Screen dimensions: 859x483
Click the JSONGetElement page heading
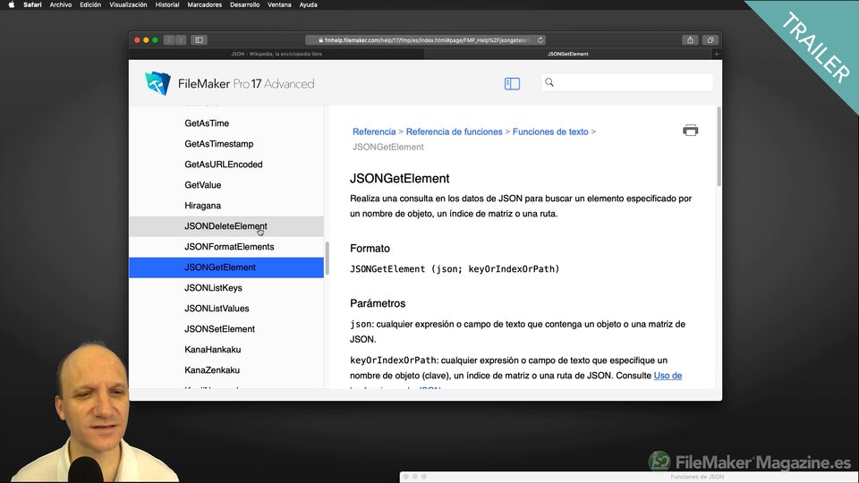(399, 179)
